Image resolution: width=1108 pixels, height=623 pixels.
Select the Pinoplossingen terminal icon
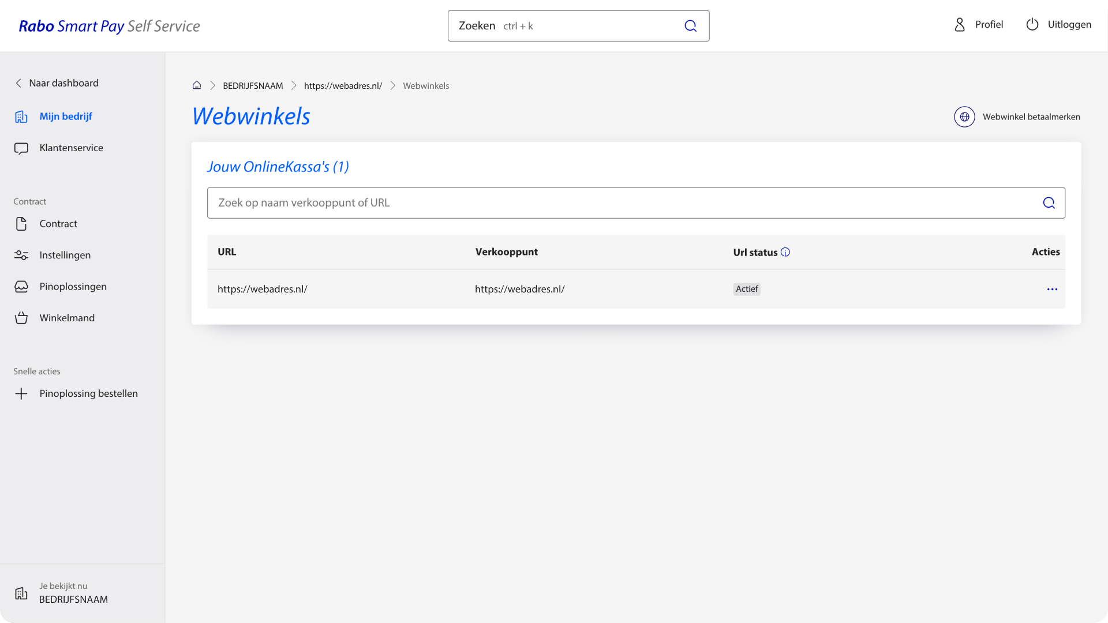(x=21, y=286)
